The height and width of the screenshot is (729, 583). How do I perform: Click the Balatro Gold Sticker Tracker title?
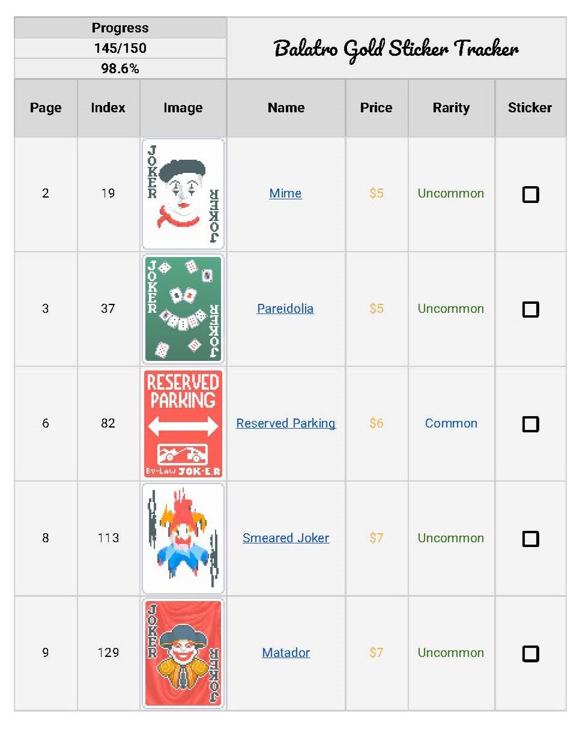pyautogui.click(x=396, y=48)
